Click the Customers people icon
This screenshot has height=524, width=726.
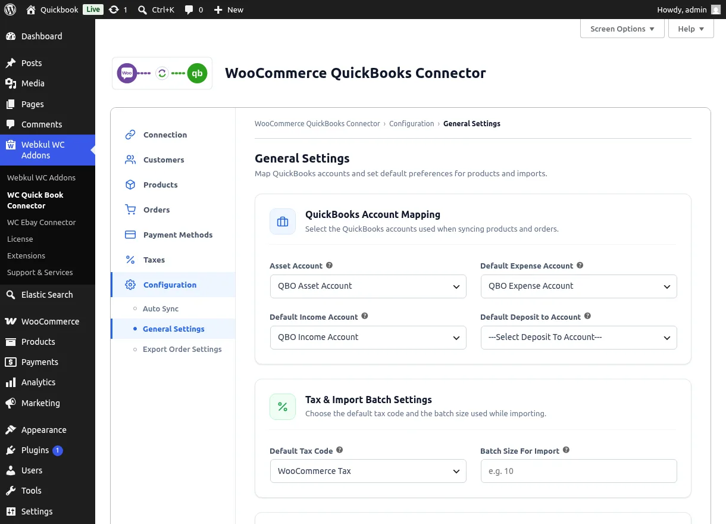pyautogui.click(x=130, y=160)
